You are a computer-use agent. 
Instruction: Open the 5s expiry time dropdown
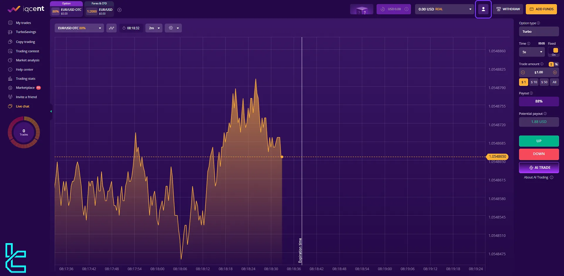[532, 52]
